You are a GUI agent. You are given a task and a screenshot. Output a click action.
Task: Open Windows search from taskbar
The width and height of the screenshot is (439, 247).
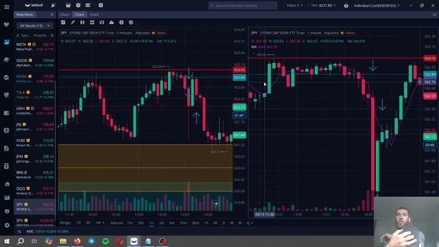[21, 241]
